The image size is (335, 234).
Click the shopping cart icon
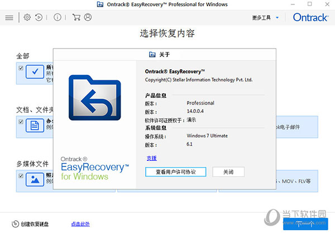click(76, 17)
